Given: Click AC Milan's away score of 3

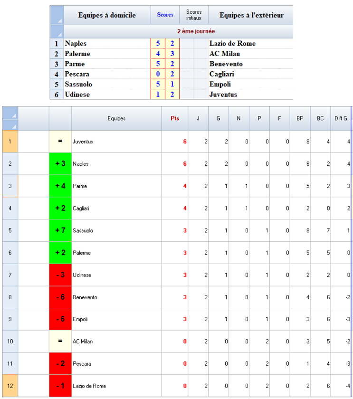Looking at the screenshot, I should tap(172, 54).
